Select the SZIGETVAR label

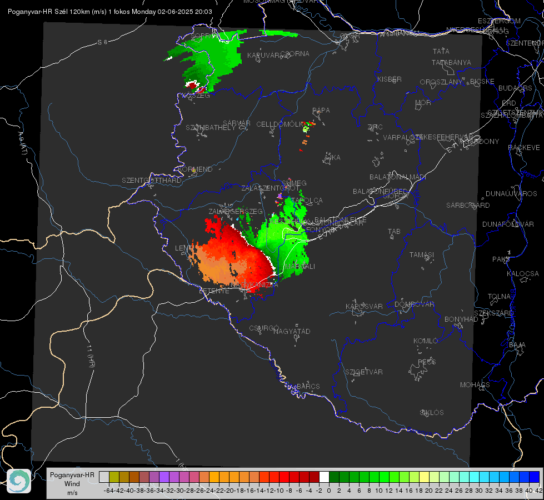point(363,372)
